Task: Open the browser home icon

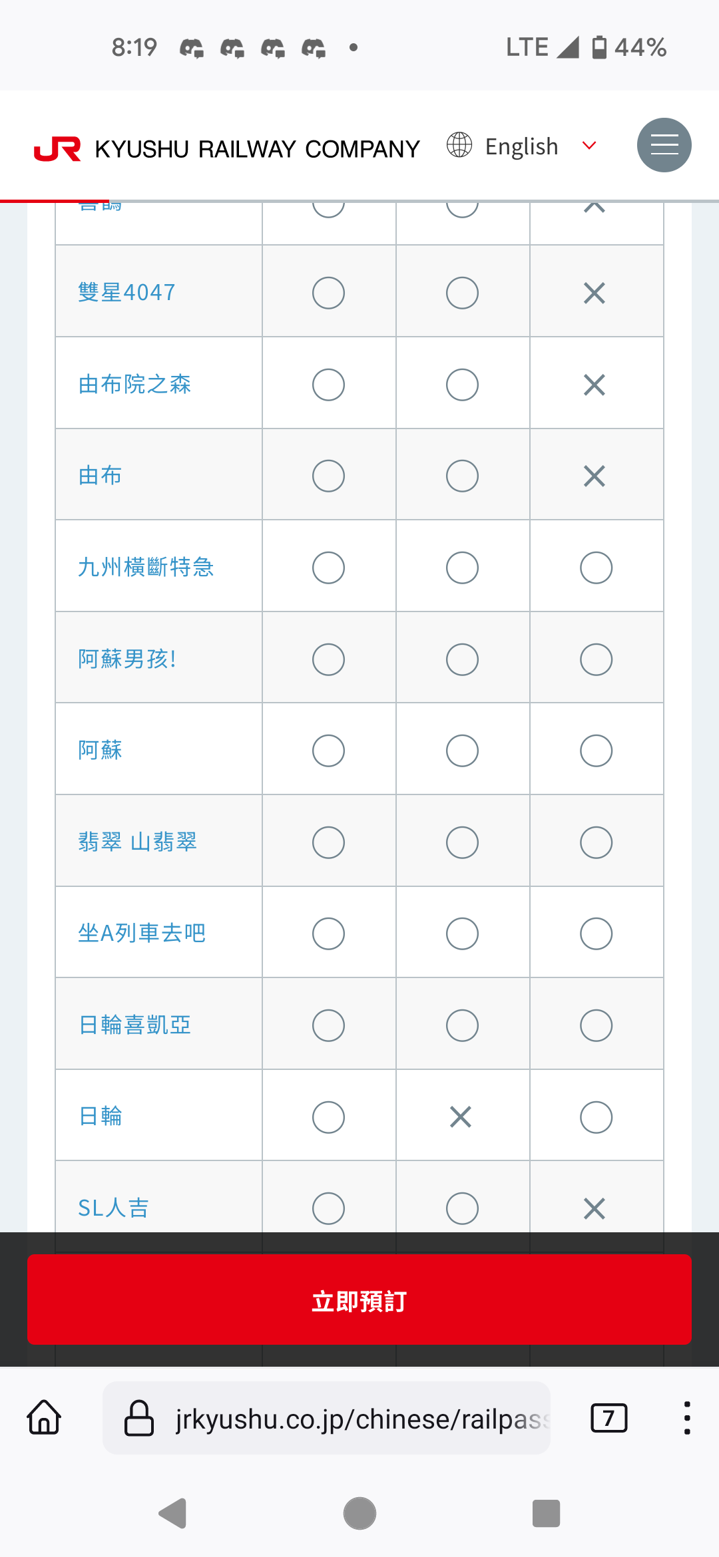Action: coord(45,1417)
